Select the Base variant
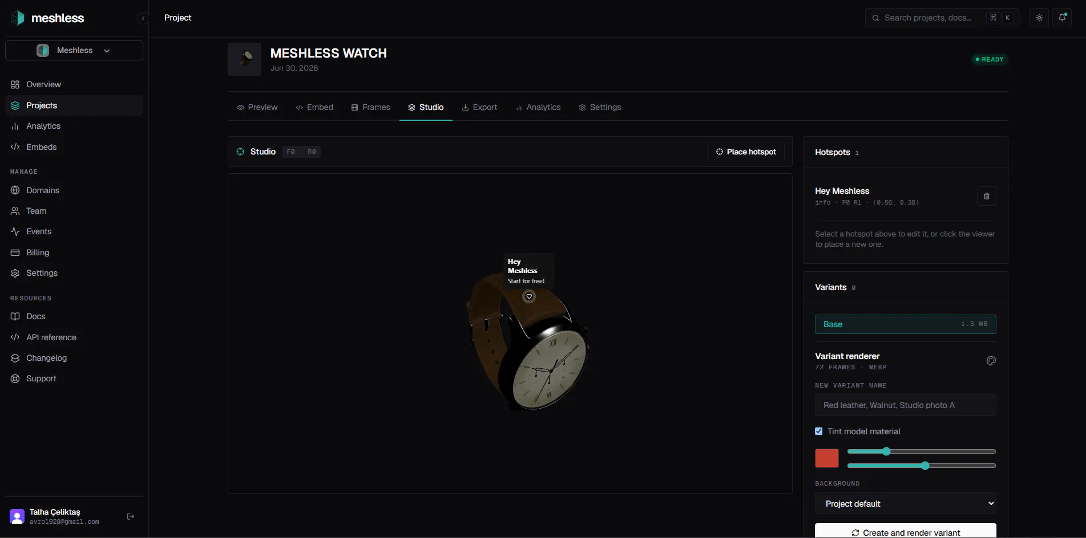The height and width of the screenshot is (538, 1086). click(906, 324)
